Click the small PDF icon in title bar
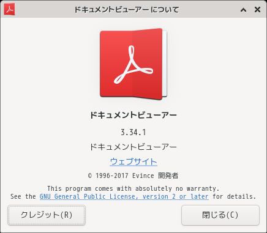The width and height of the screenshot is (267, 233). [x=9, y=9]
